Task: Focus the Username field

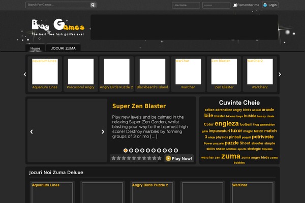Action: pyautogui.click(x=186, y=5)
